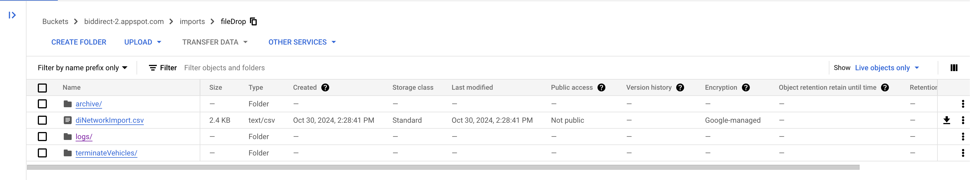Show help for Created column
The width and height of the screenshot is (971, 180).
325,87
